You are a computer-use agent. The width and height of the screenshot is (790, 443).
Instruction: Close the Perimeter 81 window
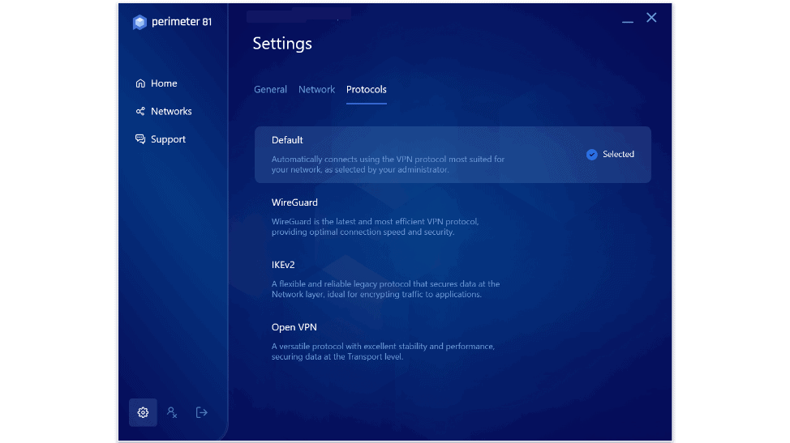click(651, 18)
